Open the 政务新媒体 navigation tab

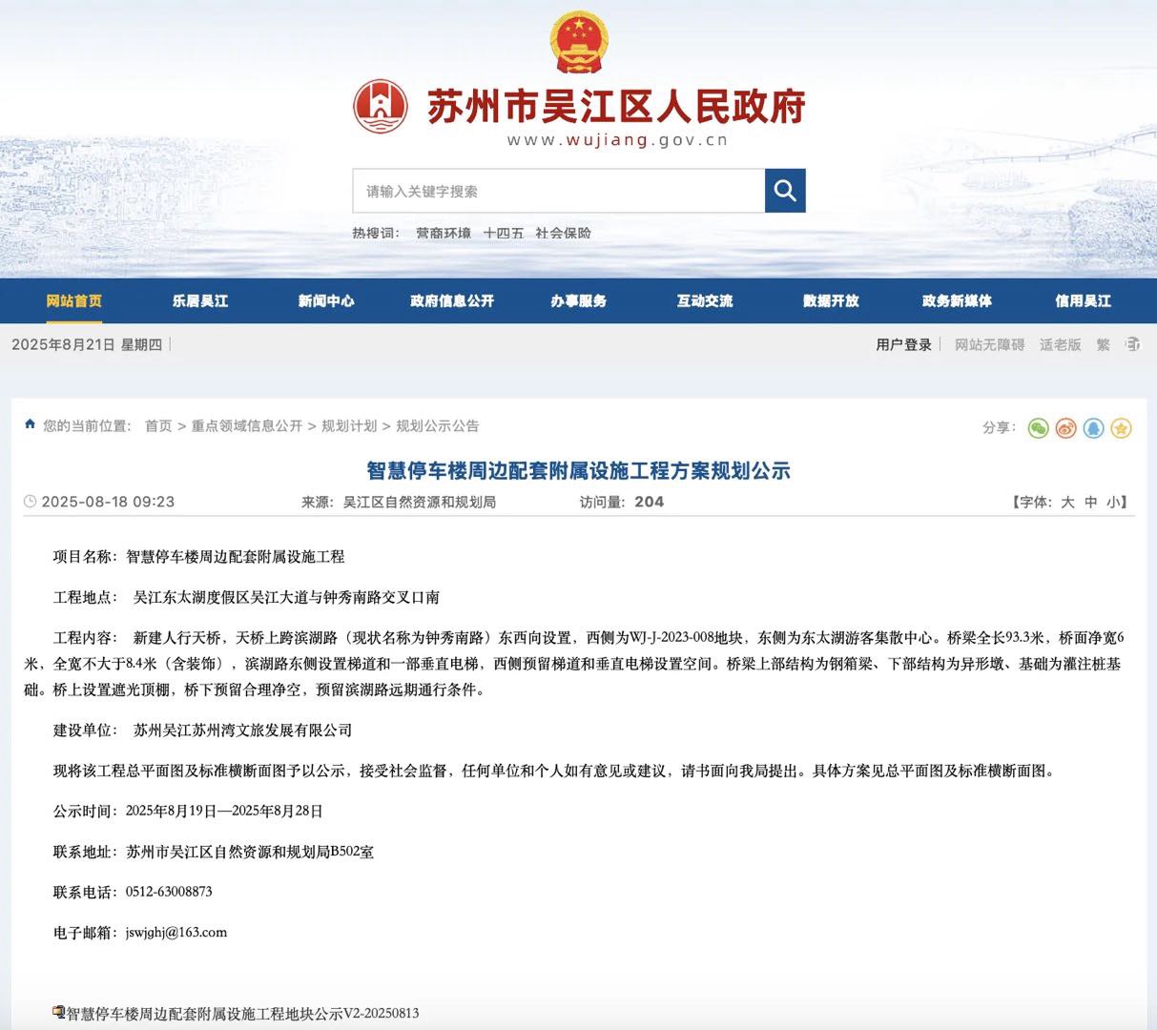pos(957,300)
